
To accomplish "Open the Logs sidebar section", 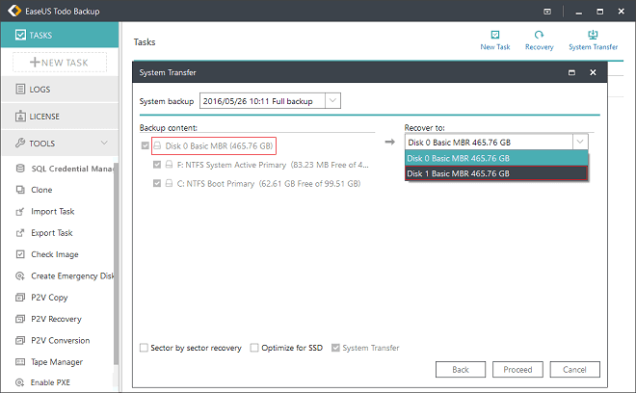I will tap(60, 89).
